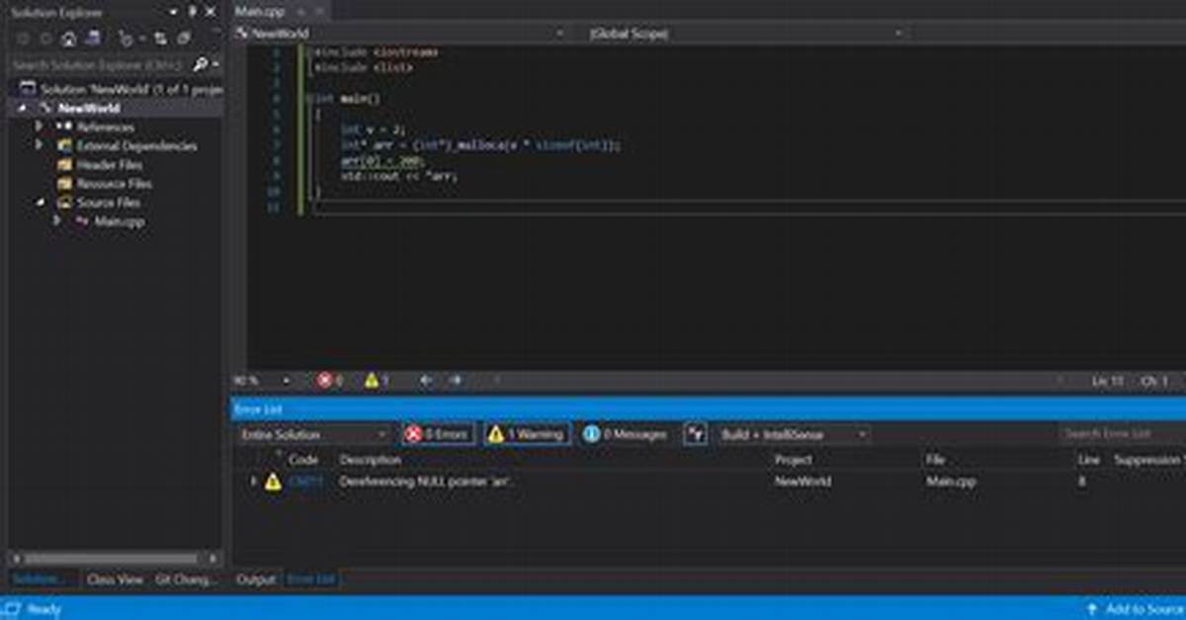Pin the Solution Explorer panel

(192, 12)
